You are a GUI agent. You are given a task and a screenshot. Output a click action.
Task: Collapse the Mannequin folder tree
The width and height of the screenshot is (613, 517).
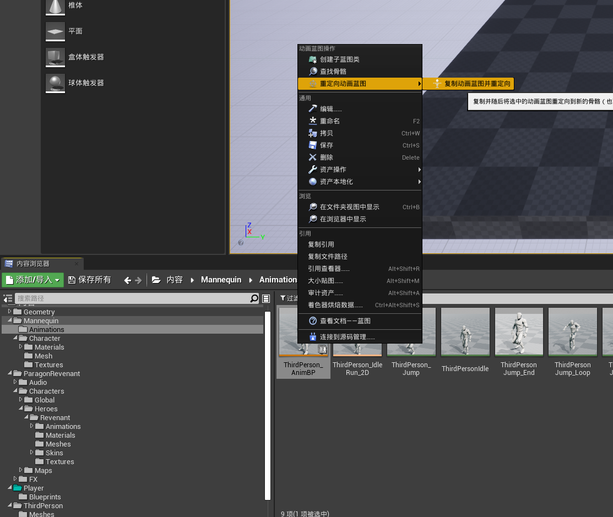(10, 320)
